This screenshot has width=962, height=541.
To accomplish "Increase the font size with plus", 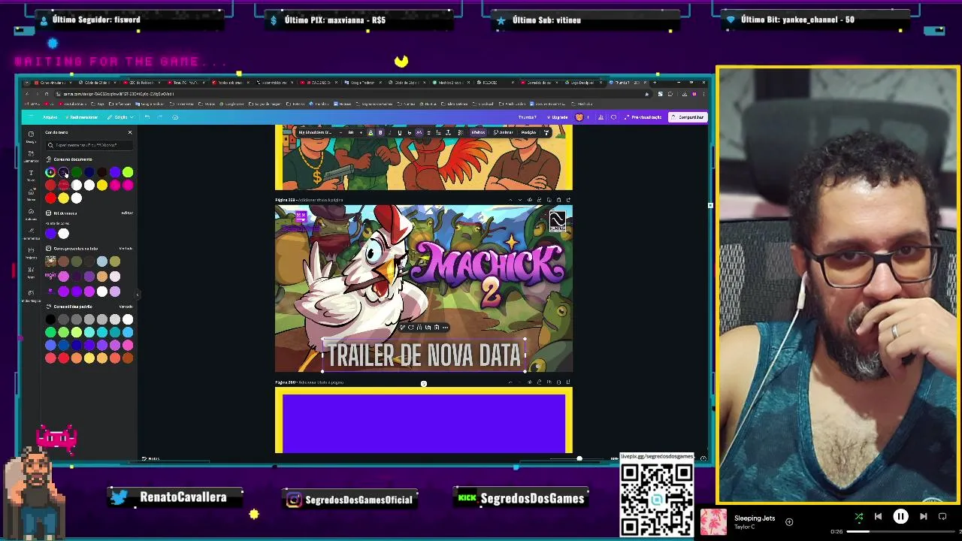I will click(361, 132).
